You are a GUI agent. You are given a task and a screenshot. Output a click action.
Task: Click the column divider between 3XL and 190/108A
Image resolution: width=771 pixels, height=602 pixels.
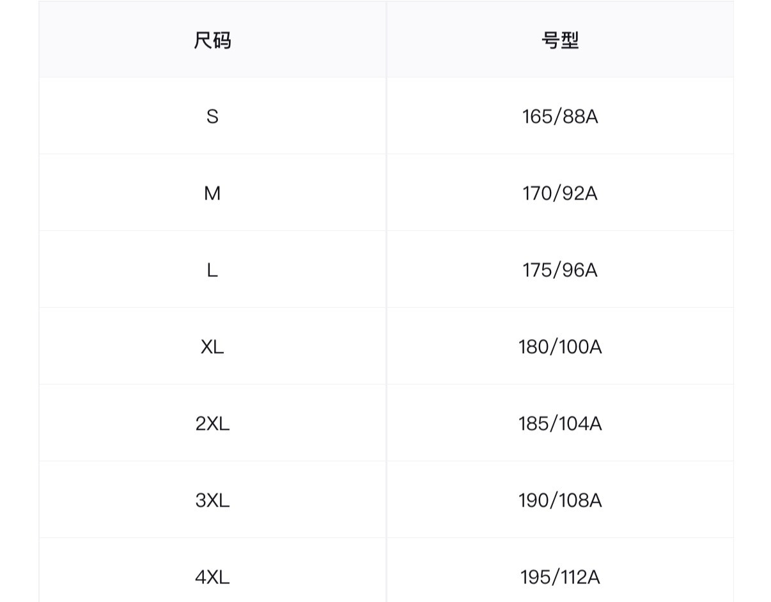[x=386, y=500]
